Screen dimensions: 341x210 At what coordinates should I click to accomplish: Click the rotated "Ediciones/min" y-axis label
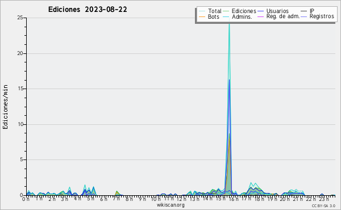tap(5, 107)
